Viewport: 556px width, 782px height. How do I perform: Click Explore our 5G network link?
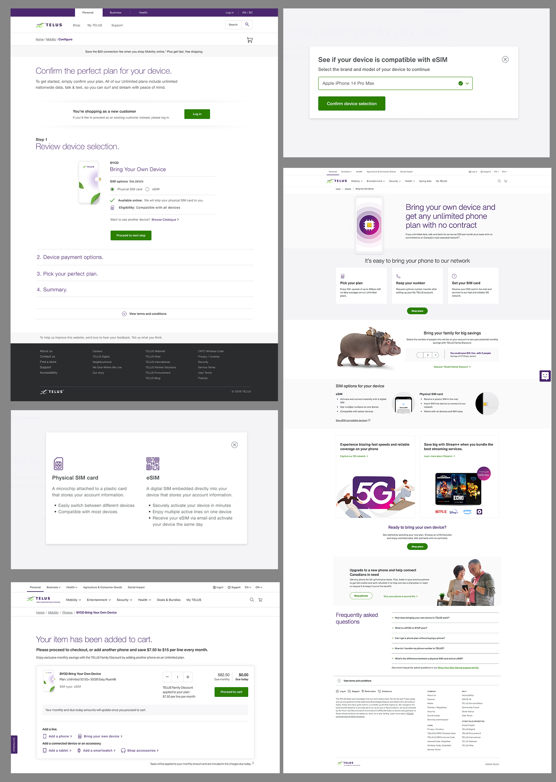pyautogui.click(x=354, y=456)
